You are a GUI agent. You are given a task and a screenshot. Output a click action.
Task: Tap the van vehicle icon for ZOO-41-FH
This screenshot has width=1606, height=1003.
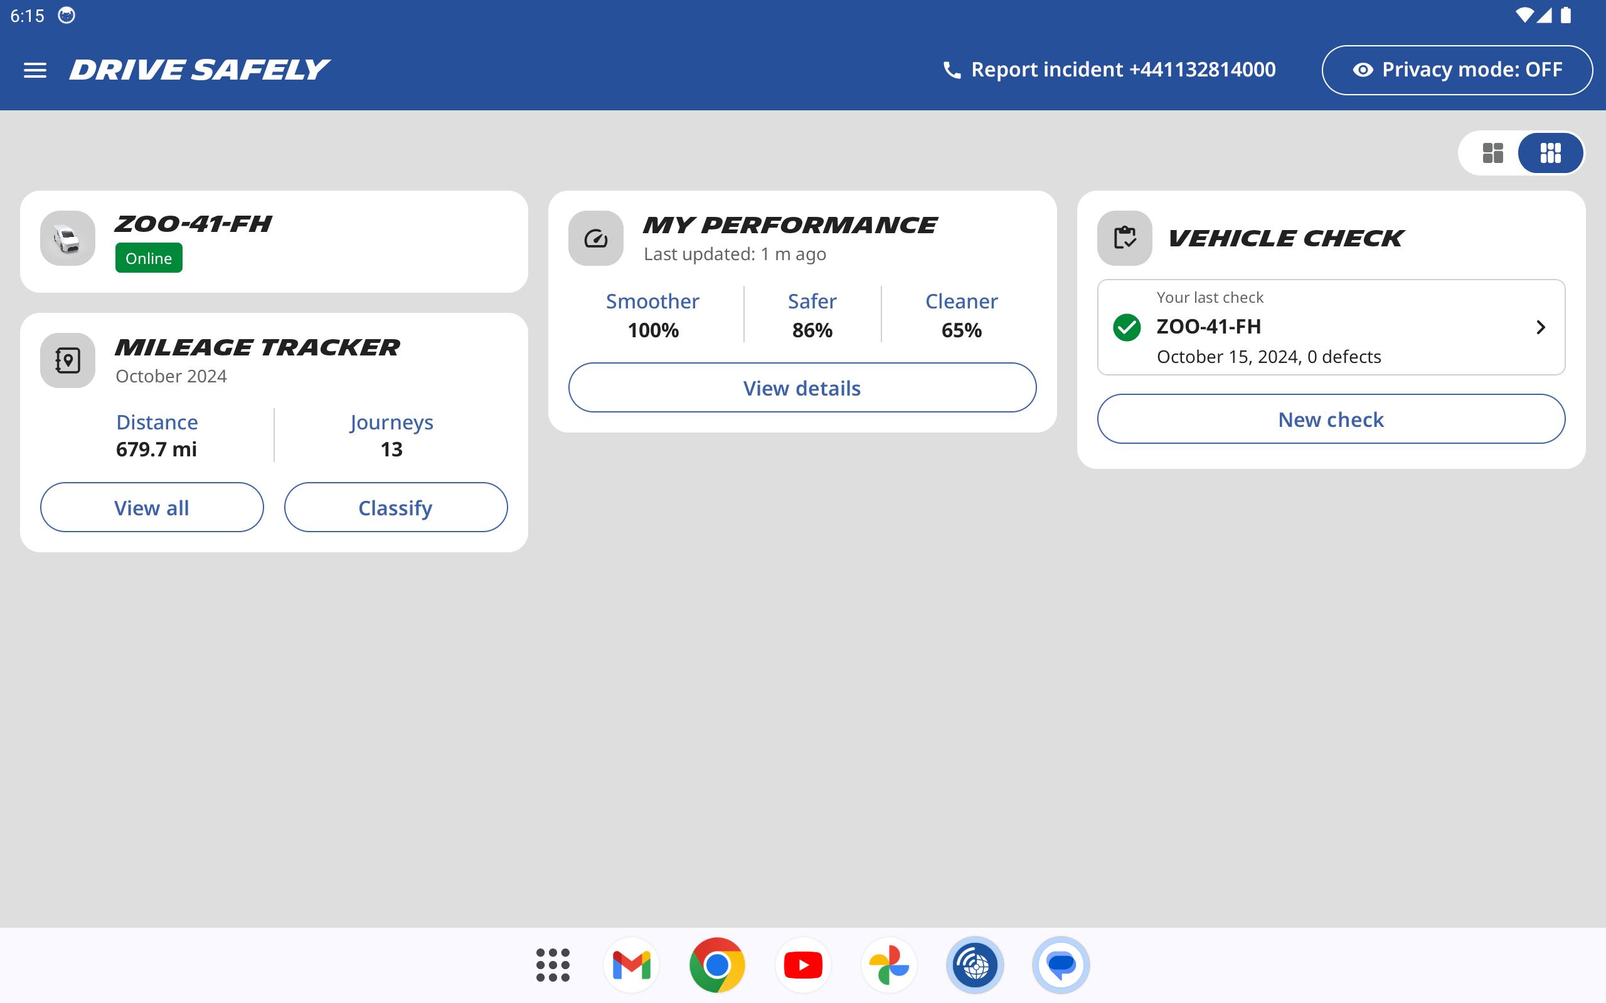[x=68, y=238]
